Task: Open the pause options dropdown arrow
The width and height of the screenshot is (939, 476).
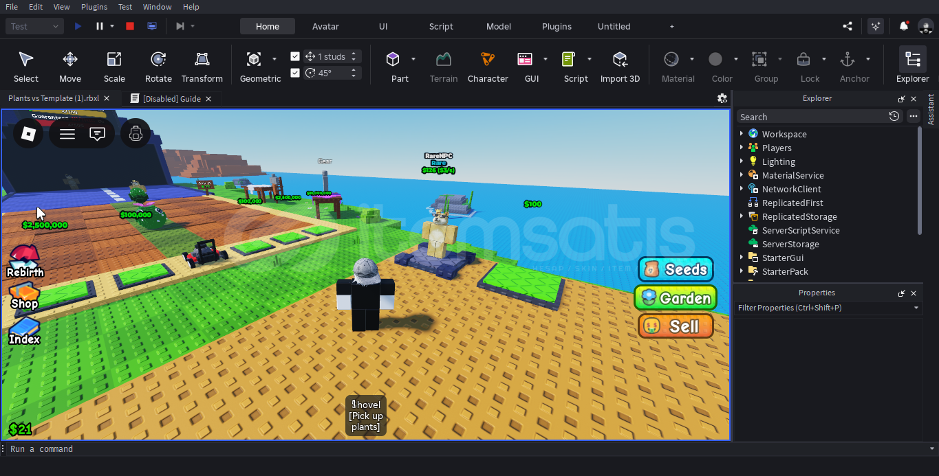Action: point(112,26)
